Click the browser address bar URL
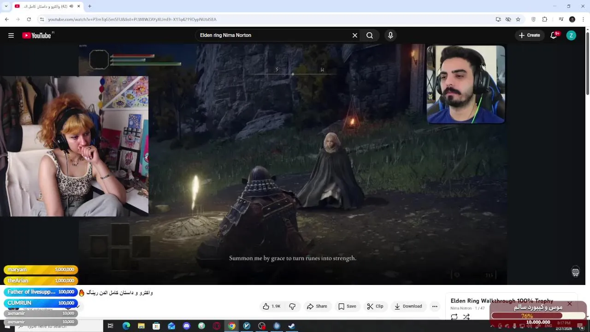 coord(132,19)
